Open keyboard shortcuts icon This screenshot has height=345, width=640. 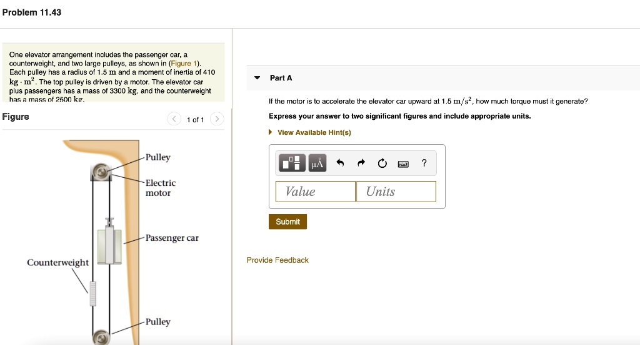click(x=403, y=163)
